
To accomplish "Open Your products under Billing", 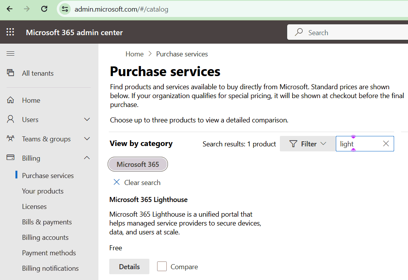I will click(x=43, y=191).
